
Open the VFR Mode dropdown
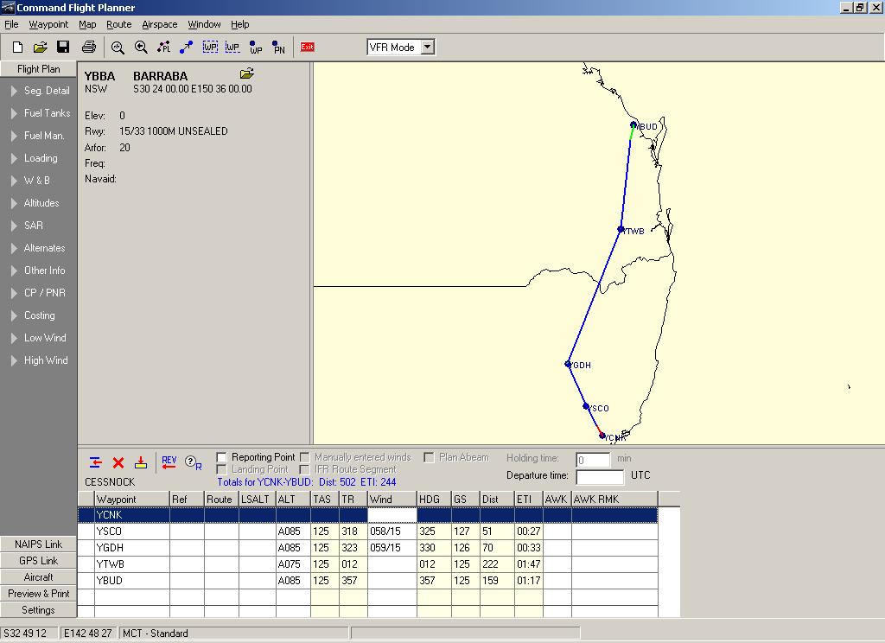click(428, 47)
